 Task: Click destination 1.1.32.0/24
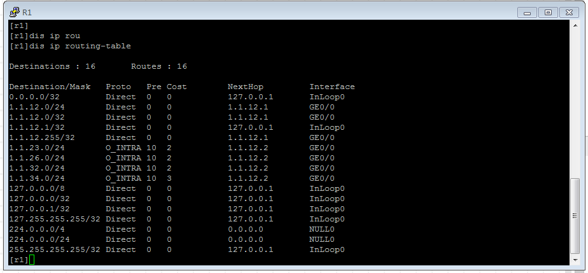click(x=37, y=168)
